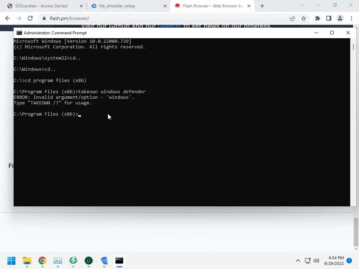Open the volume speaker tray icon
Viewport: 359px width, 269px height.
click(316, 261)
